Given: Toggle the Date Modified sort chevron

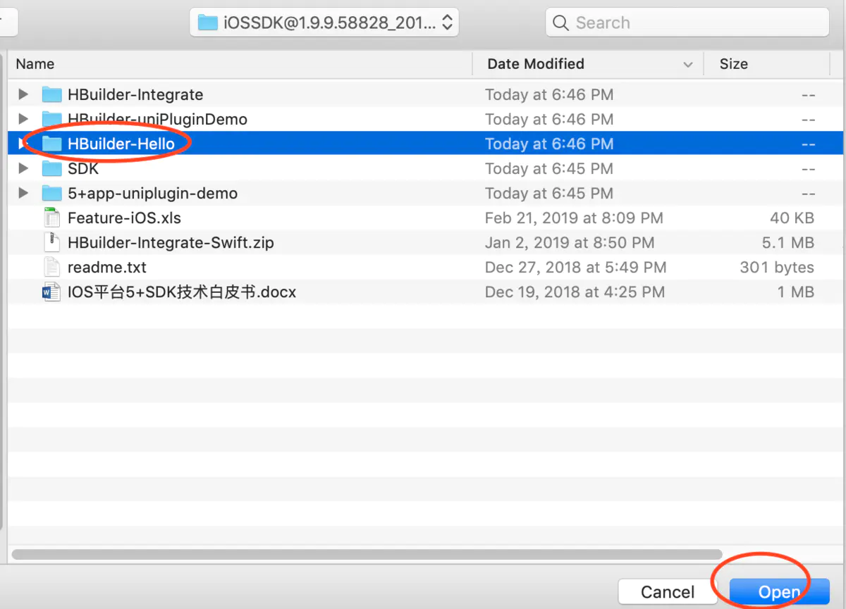Looking at the screenshot, I should pyautogui.click(x=687, y=65).
